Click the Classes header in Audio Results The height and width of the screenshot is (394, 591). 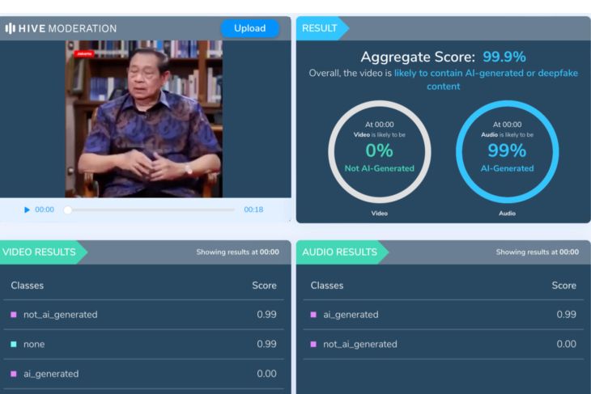click(327, 286)
